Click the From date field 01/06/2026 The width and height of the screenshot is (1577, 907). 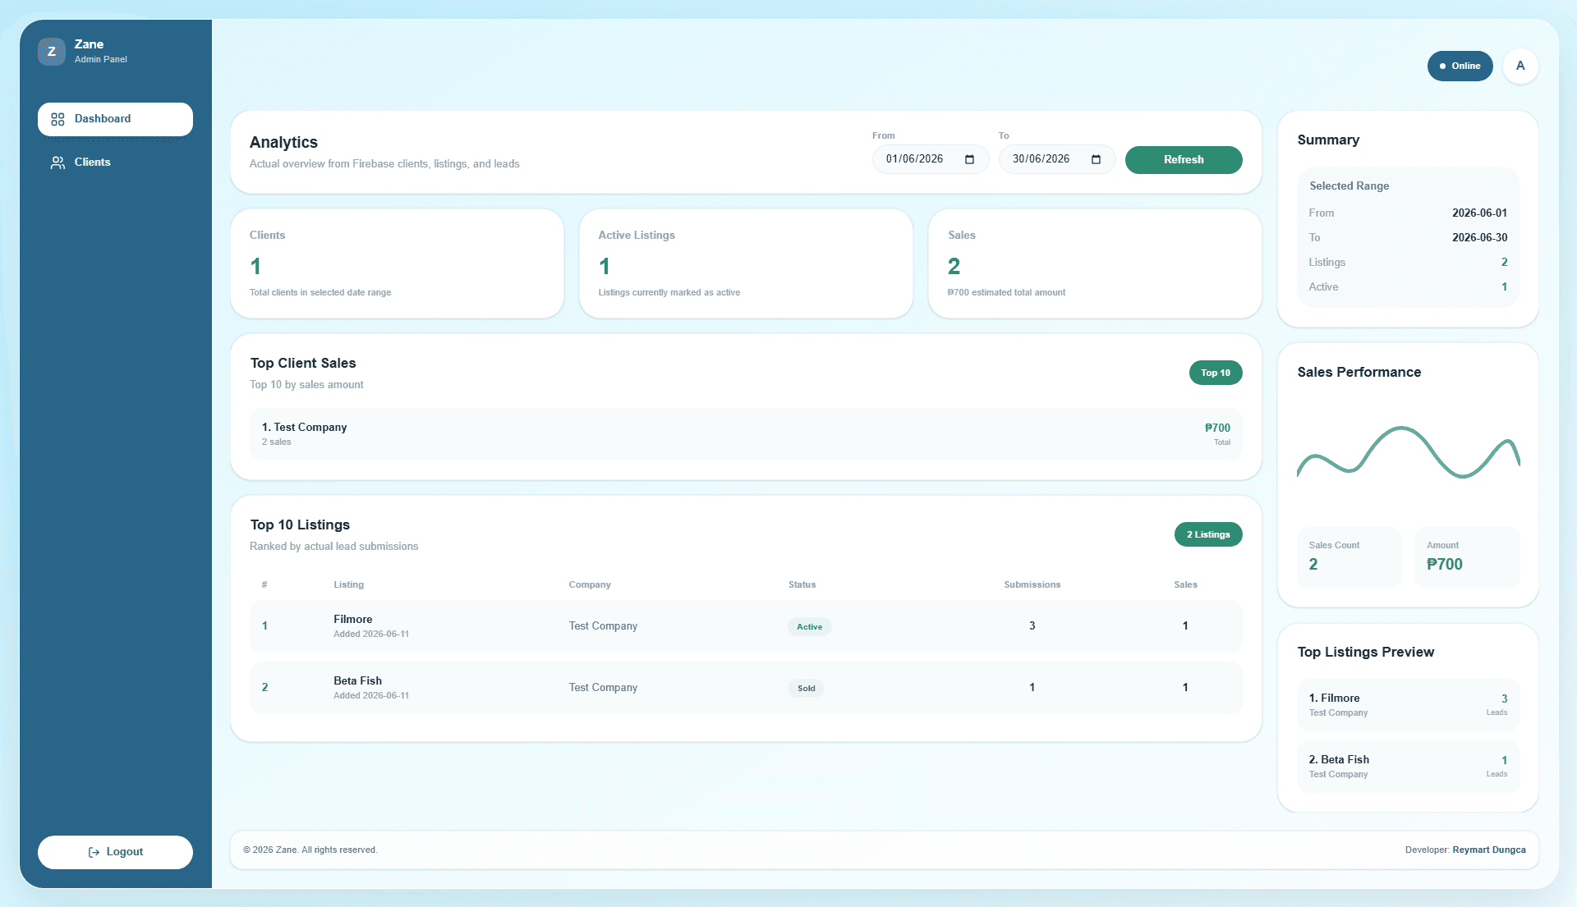coord(931,159)
